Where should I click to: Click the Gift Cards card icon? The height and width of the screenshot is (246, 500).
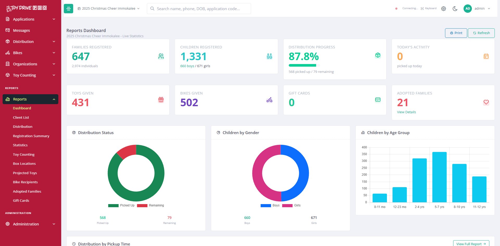pos(378,99)
